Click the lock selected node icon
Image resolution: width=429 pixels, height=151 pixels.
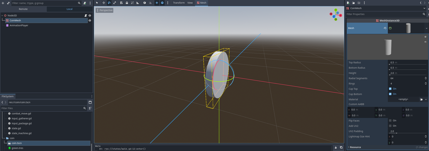click(127, 3)
